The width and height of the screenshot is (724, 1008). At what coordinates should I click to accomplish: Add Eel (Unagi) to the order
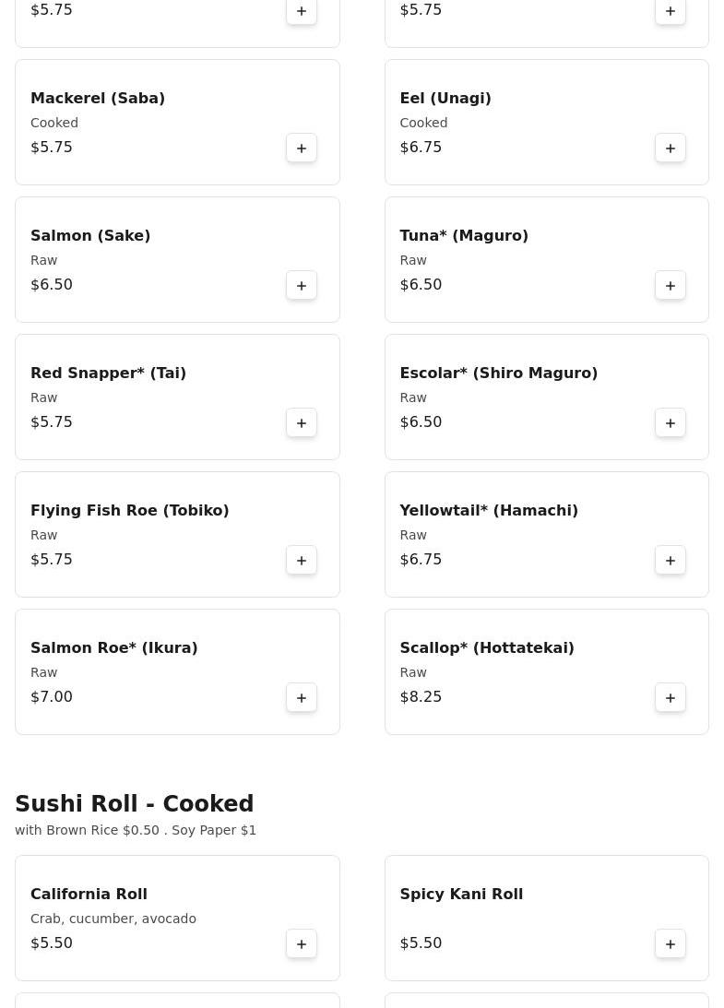coord(671,148)
